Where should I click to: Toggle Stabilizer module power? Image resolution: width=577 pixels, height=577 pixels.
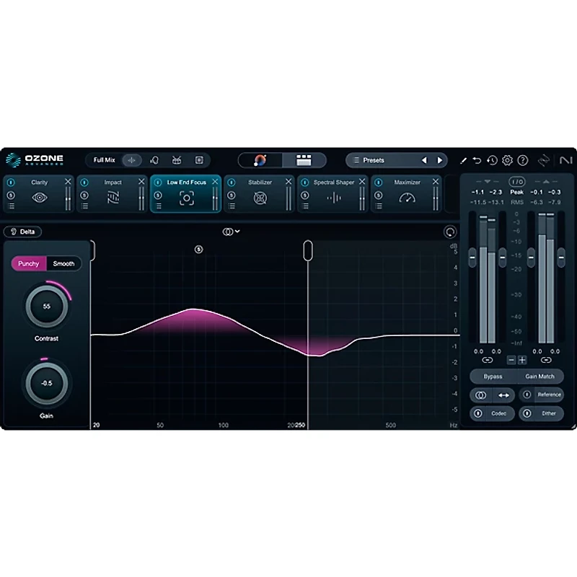coord(231,182)
